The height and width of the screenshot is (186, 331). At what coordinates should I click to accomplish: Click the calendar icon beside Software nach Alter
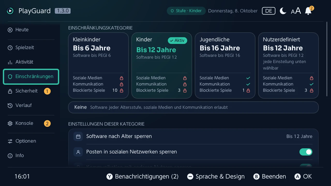(78, 136)
